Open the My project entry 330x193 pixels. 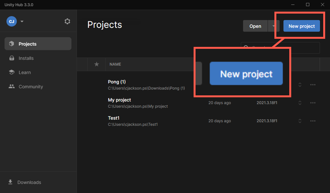119,100
